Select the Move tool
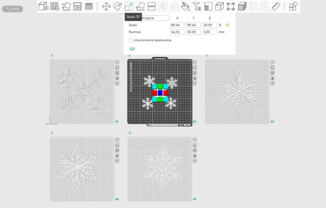Image resolution: width=326 pixels, height=208 pixels. click(106, 6)
